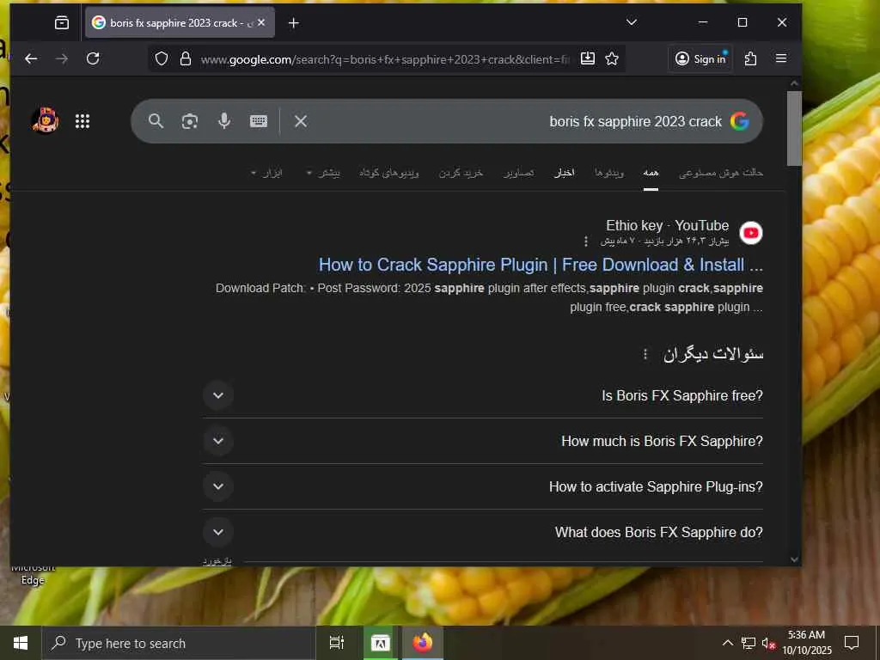Click the install/save page icon in address bar

click(588, 58)
